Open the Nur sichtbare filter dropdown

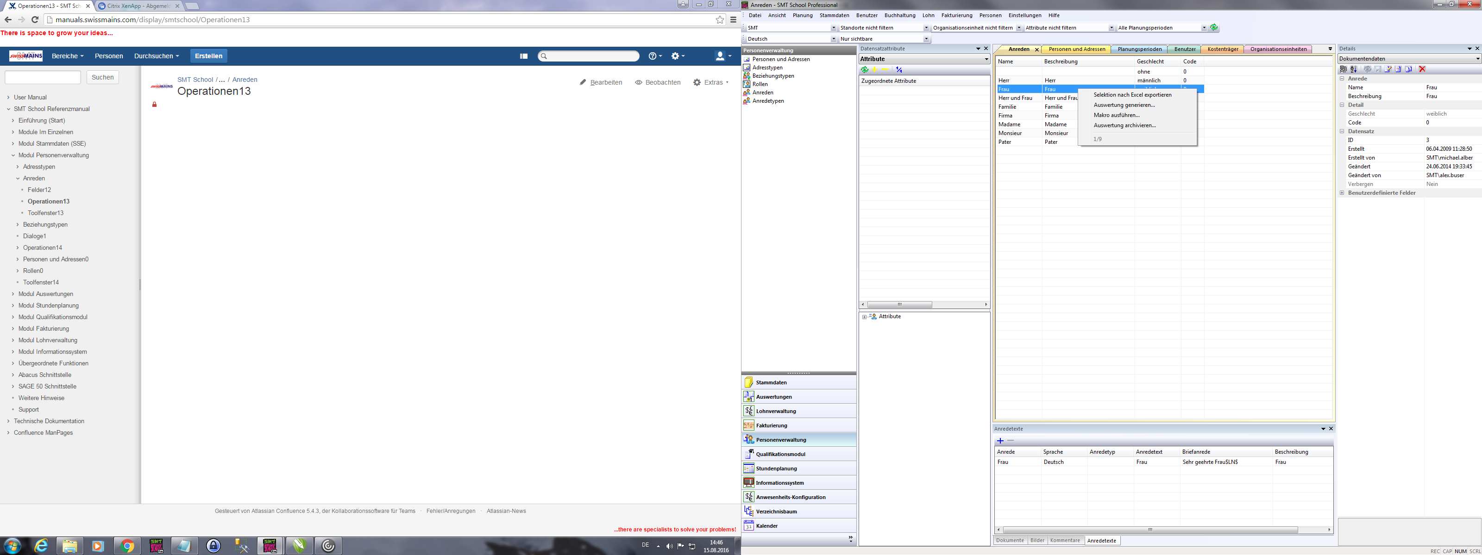tap(926, 39)
